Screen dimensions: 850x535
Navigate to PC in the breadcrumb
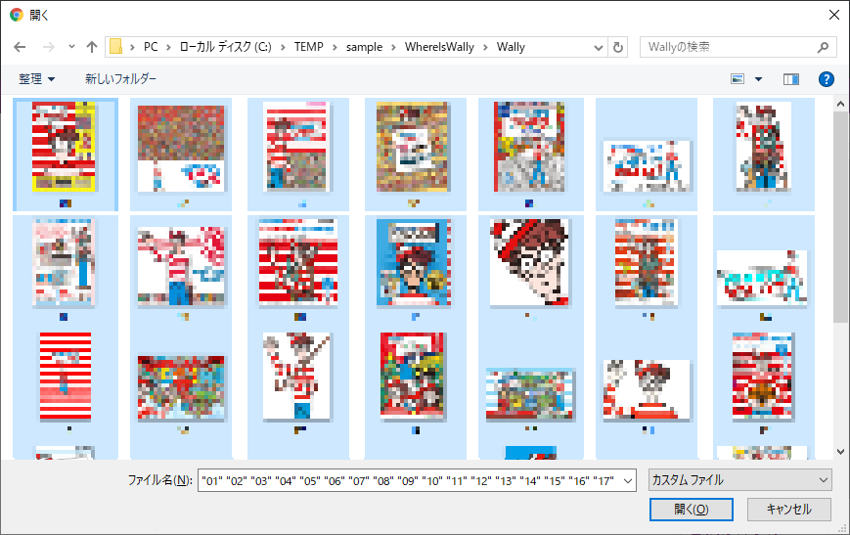click(x=151, y=47)
